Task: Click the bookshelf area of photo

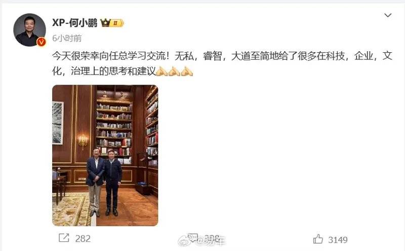Action: pyautogui.click(x=114, y=127)
